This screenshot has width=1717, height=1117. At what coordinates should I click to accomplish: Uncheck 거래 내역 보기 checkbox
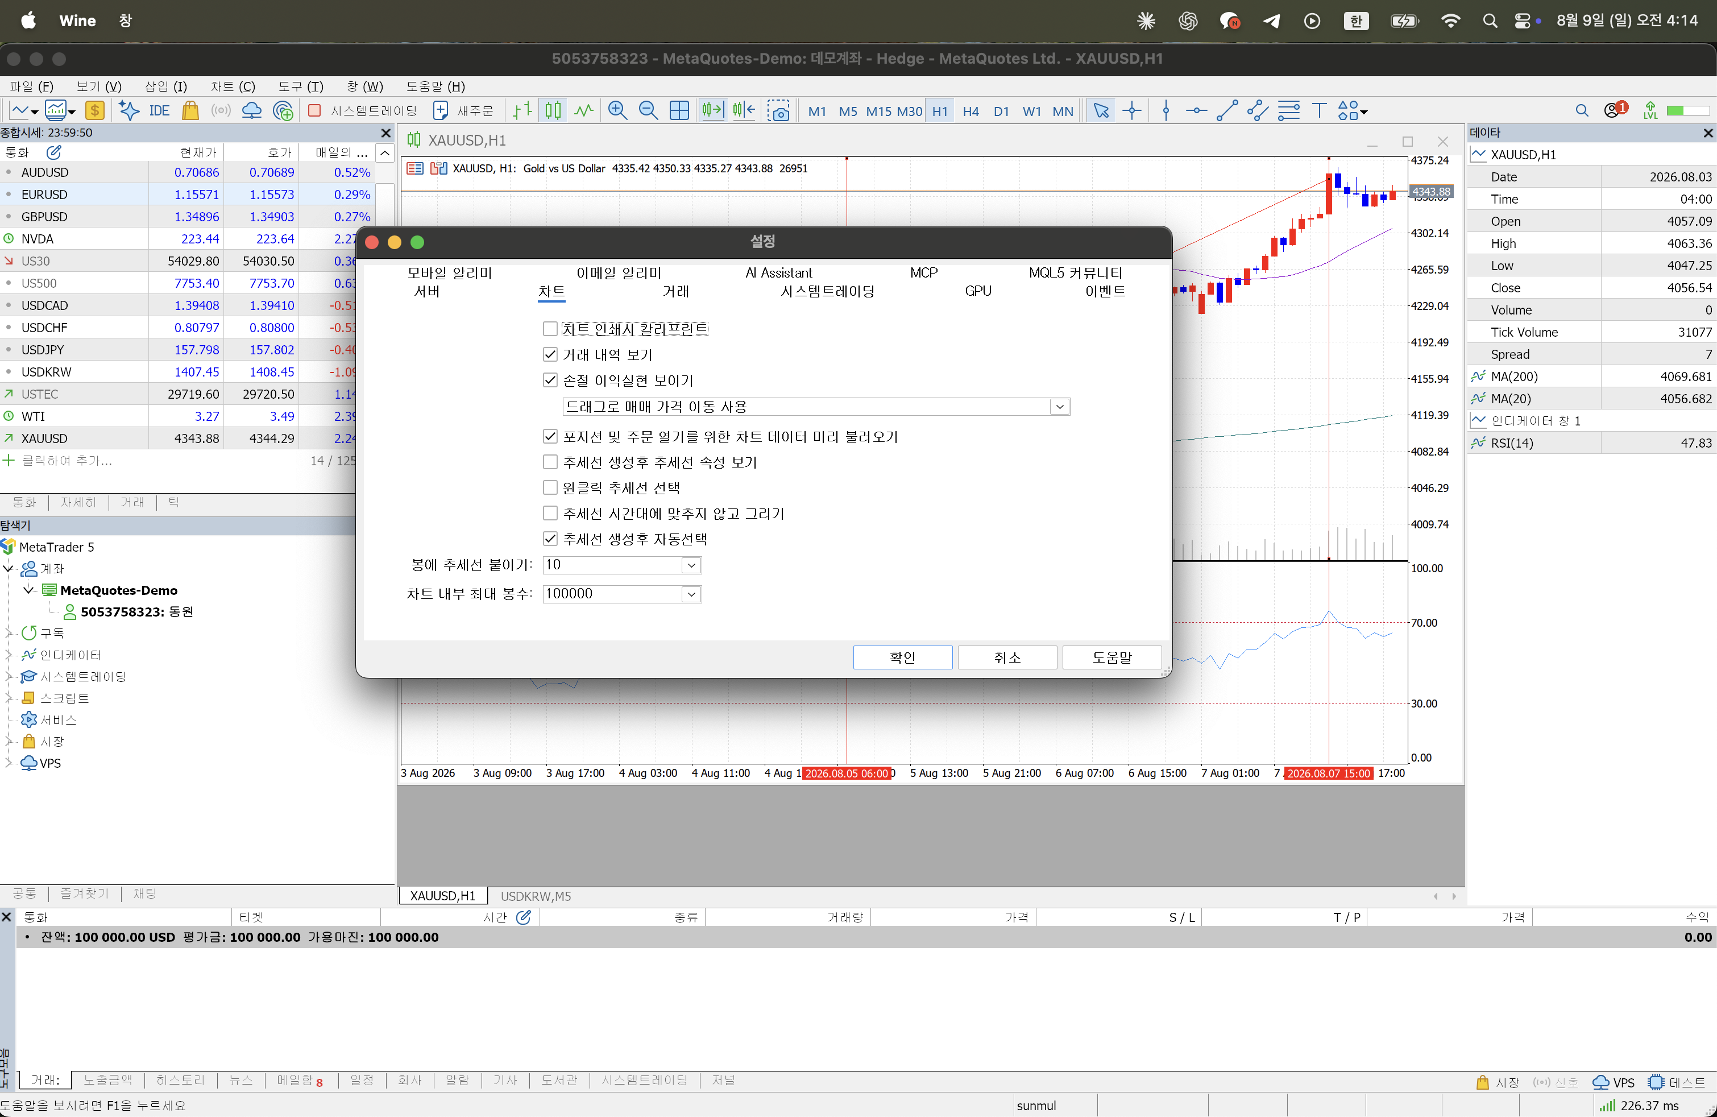coord(550,354)
